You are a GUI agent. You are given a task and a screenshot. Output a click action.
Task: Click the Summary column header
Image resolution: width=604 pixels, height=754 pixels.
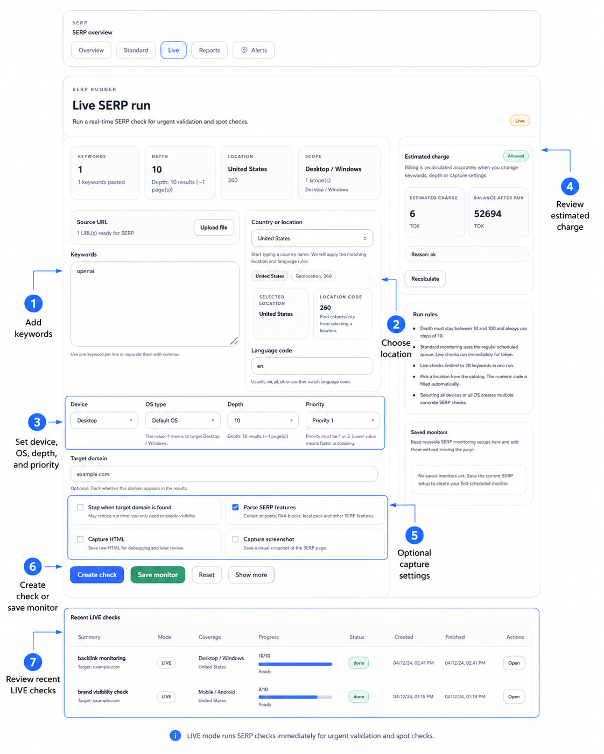click(x=89, y=637)
